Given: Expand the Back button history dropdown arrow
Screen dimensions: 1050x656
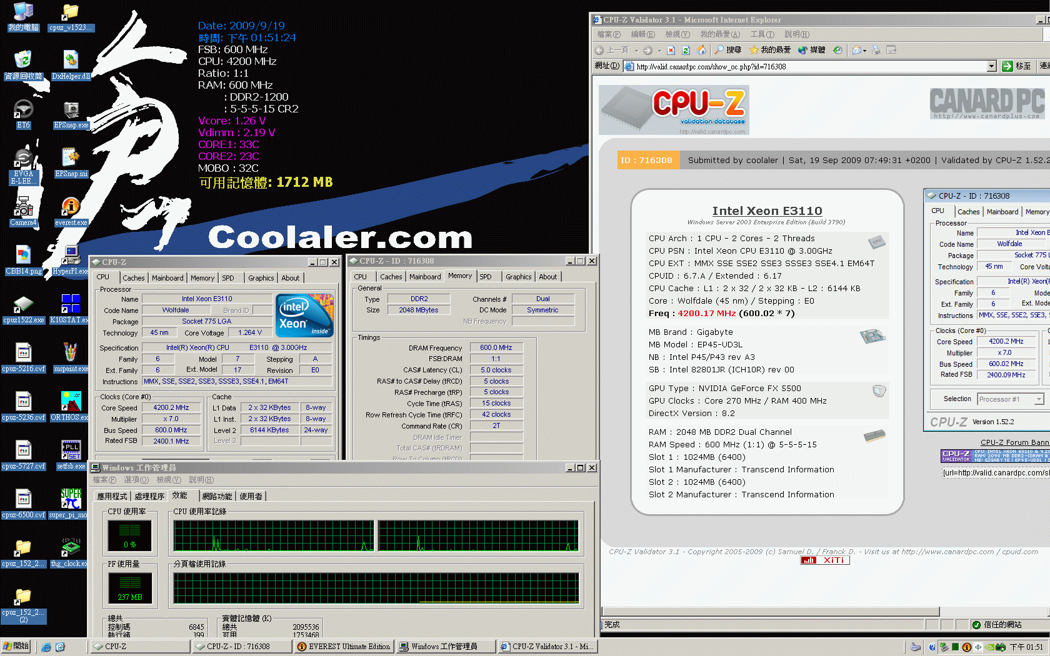Looking at the screenshot, I should click(x=636, y=51).
